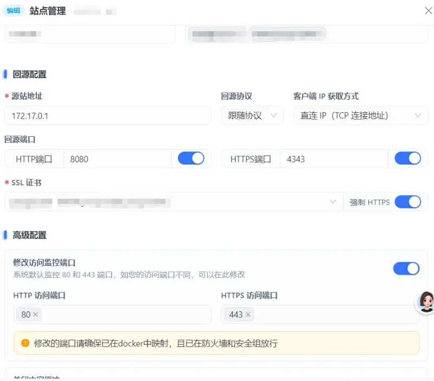Close the 站点管理 edit dialog
Image resolution: width=434 pixels, height=381 pixels.
click(x=428, y=11)
